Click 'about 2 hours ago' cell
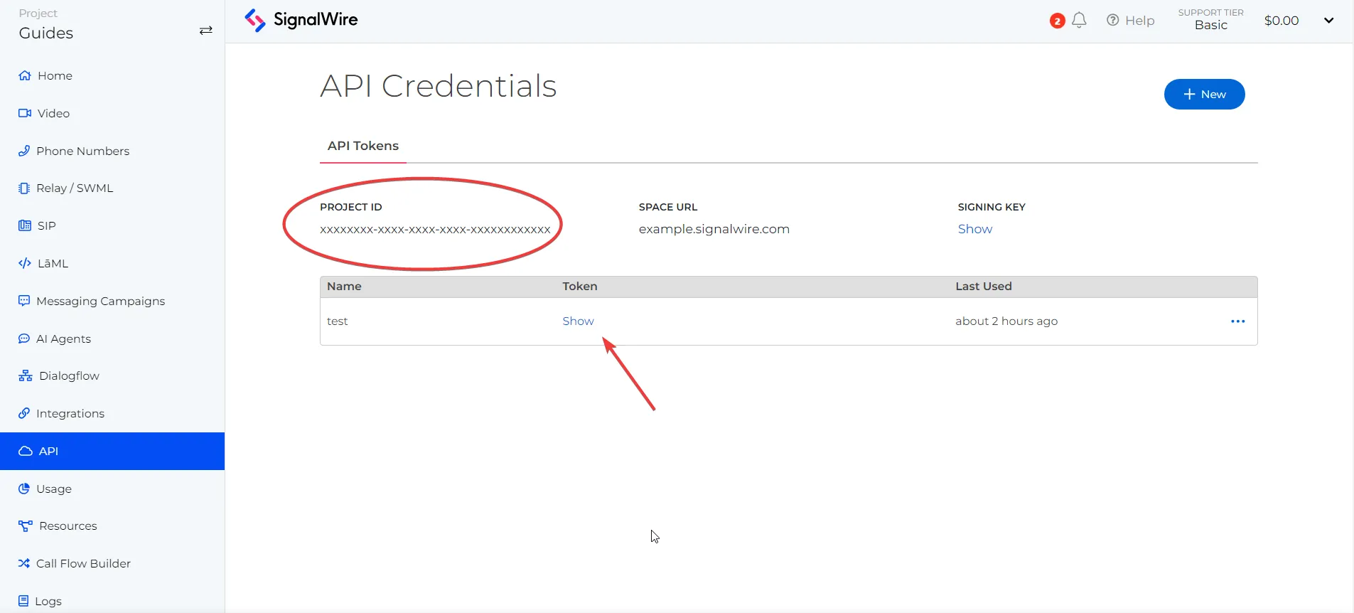The height and width of the screenshot is (613, 1354). click(1006, 321)
